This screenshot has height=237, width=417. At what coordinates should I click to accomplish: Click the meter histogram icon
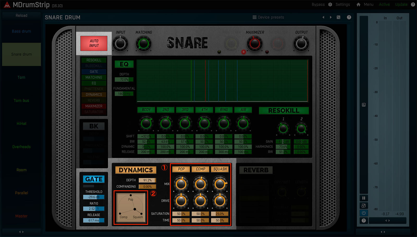pos(364,105)
